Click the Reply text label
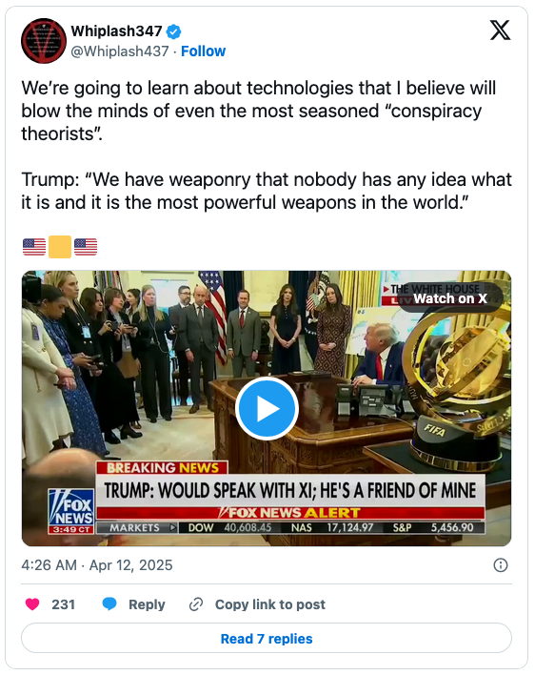 [147, 604]
